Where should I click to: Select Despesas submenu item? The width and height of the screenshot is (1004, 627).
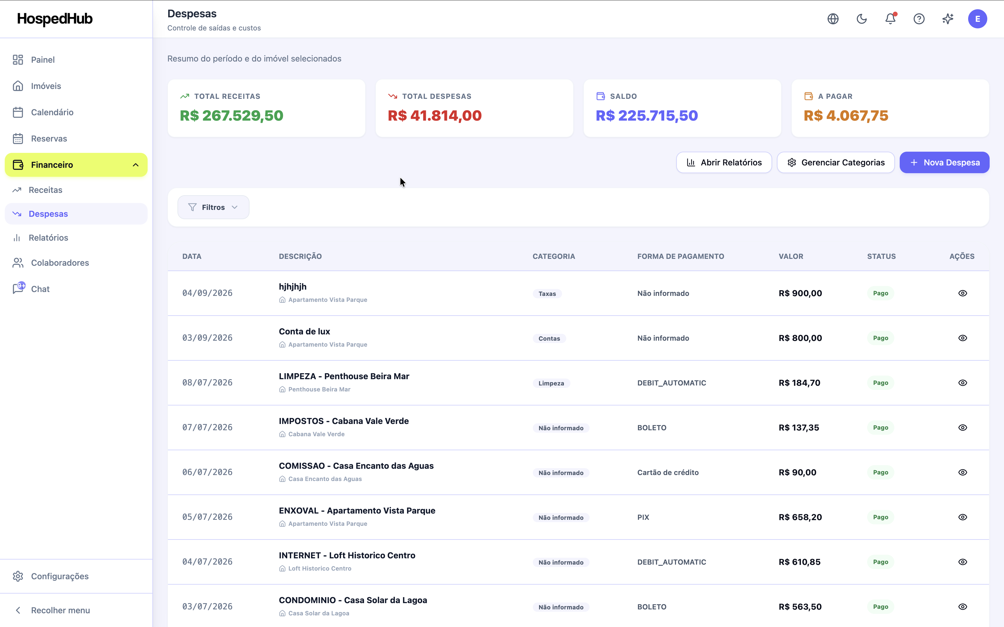point(76,213)
